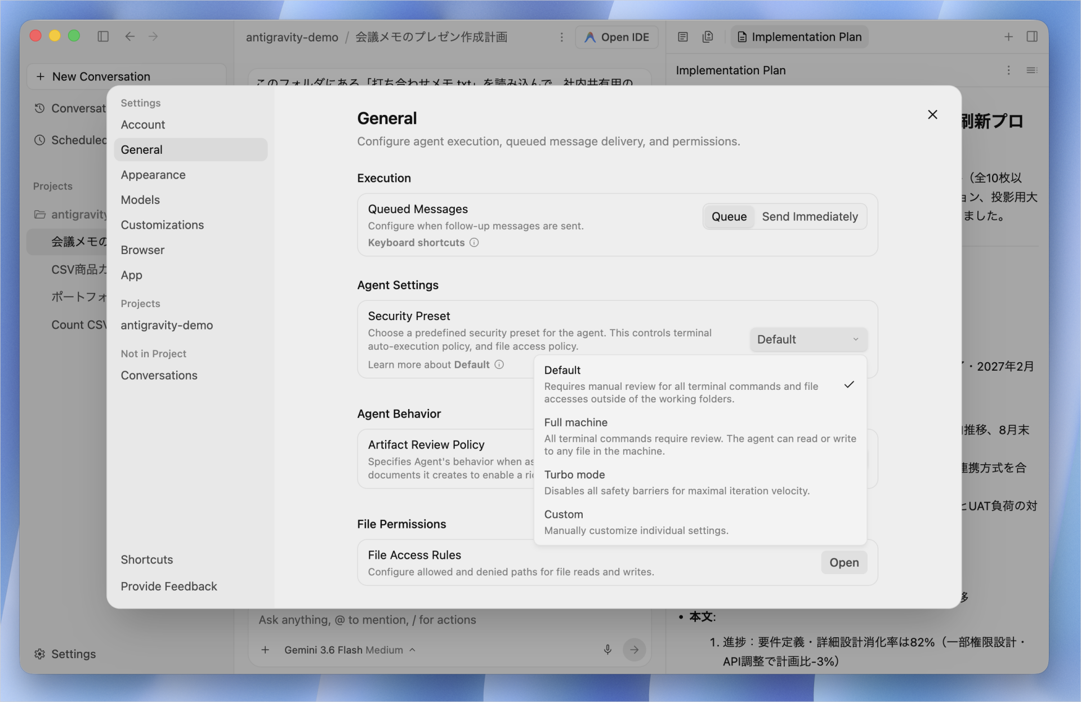The width and height of the screenshot is (1081, 702).
Task: Open Shortcuts in settings sidebar
Action: [190, 559]
